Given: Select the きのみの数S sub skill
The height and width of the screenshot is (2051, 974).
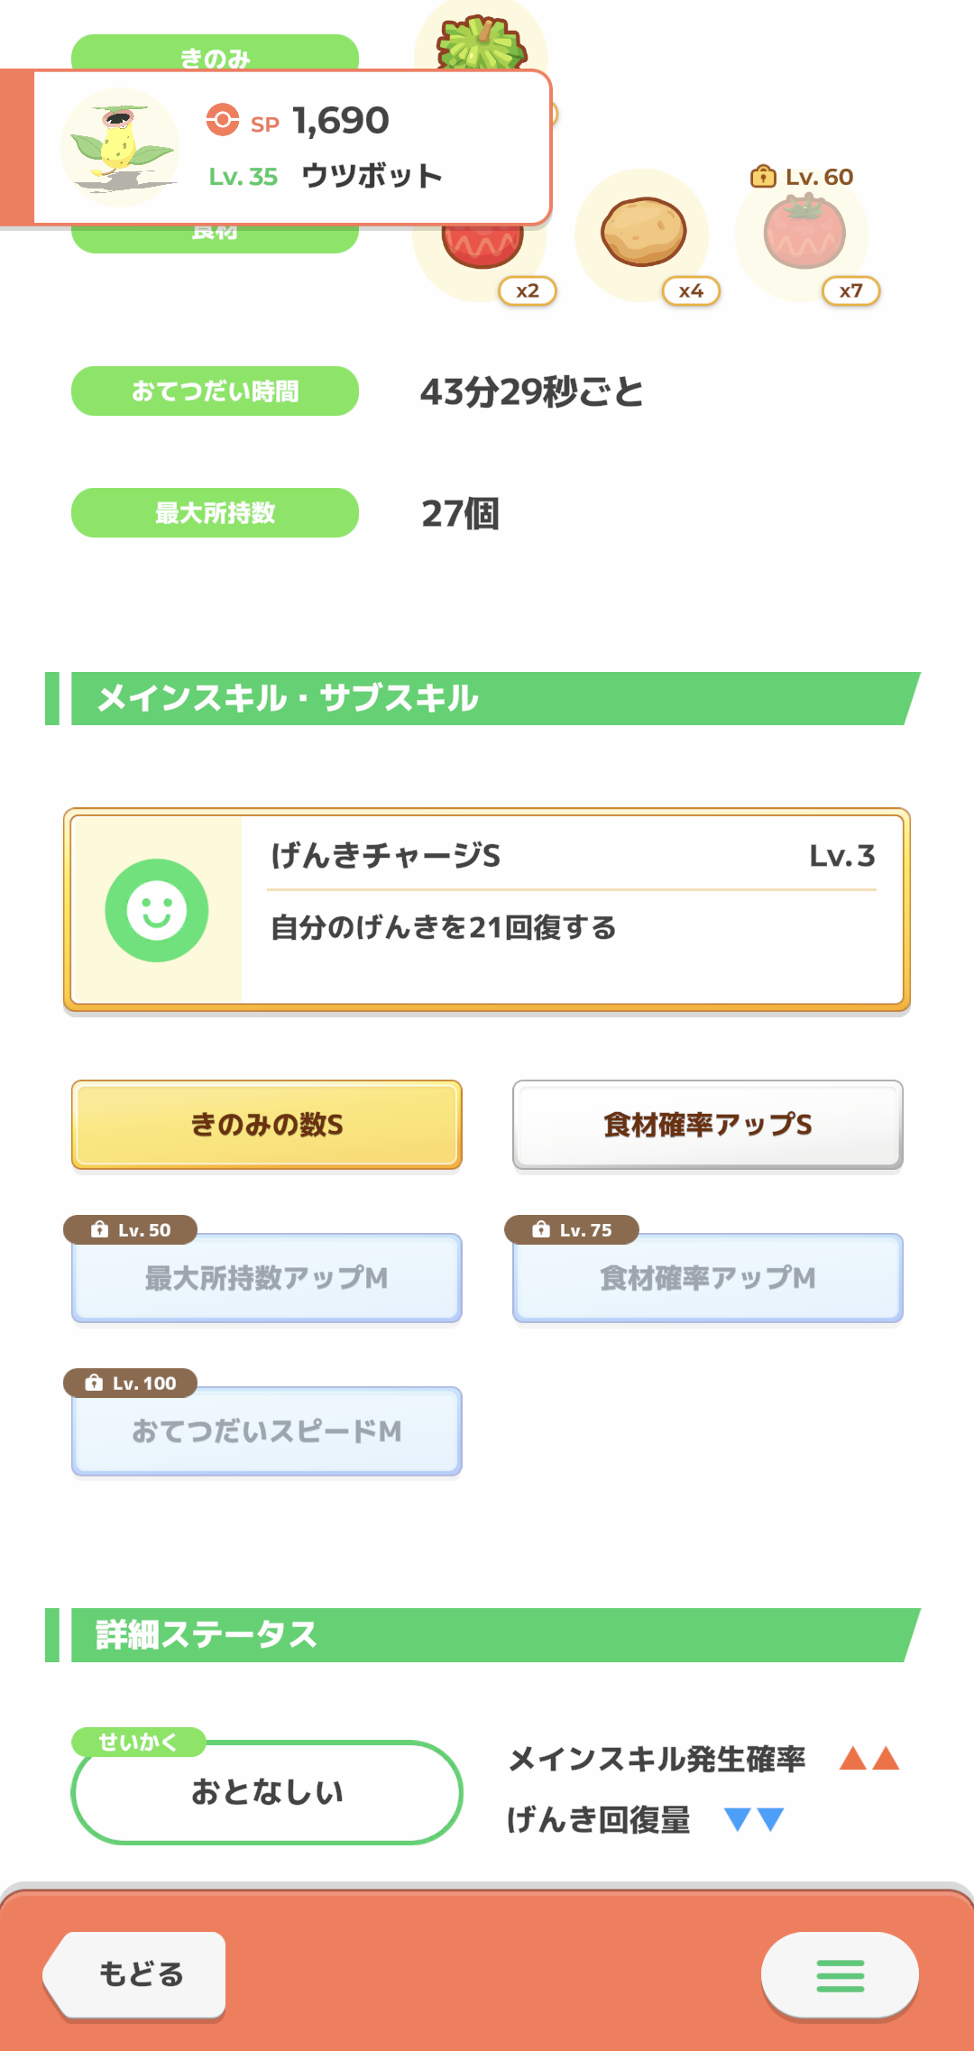Looking at the screenshot, I should click(267, 1124).
